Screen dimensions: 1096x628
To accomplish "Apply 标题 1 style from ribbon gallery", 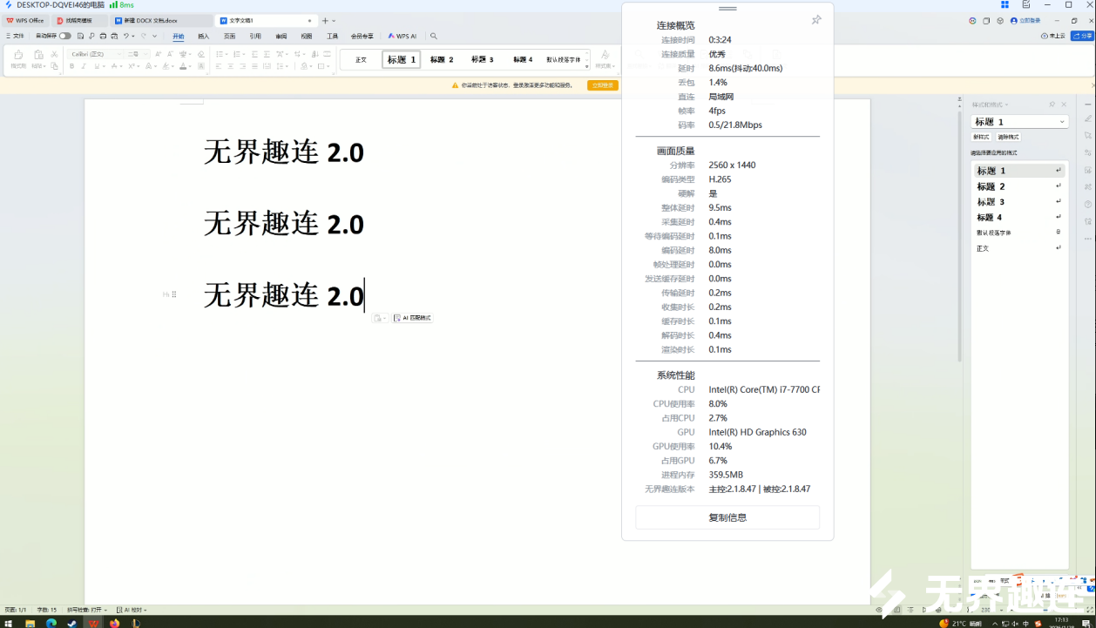I will tap(401, 59).
